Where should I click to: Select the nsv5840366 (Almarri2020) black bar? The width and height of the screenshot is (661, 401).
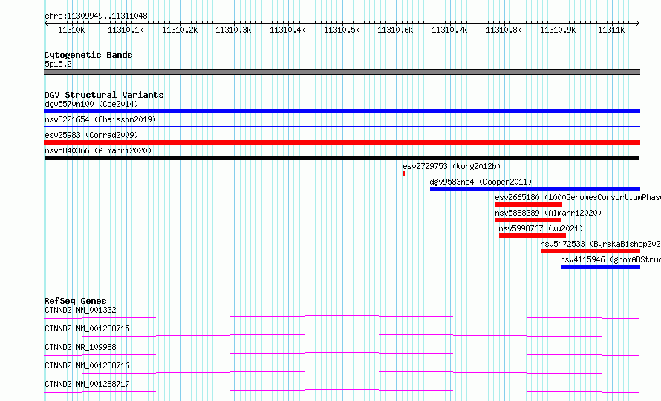[x=342, y=158]
